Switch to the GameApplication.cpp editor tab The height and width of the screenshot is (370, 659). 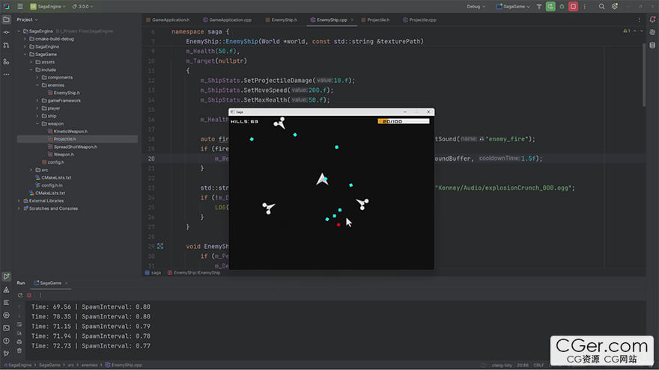229,19
